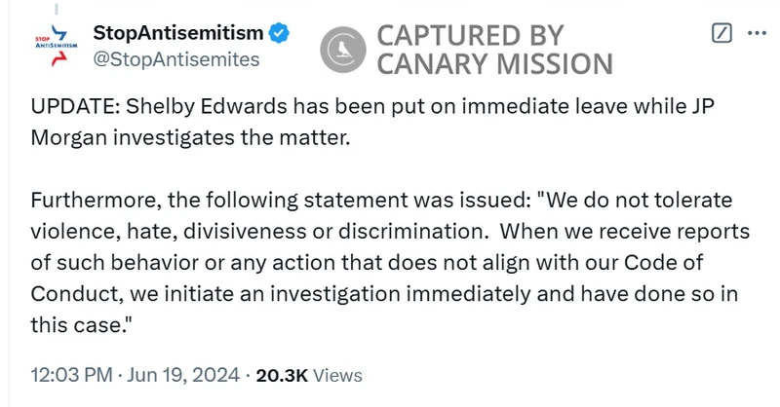Screen dimensions: 780x407
Task: Click the closing 'this case.' text
Action: coord(82,325)
